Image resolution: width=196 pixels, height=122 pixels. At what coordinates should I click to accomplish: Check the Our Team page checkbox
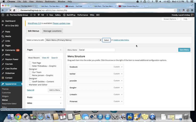(x=30, y=72)
